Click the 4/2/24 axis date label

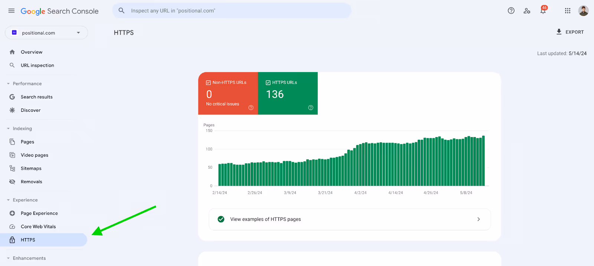[360, 193]
